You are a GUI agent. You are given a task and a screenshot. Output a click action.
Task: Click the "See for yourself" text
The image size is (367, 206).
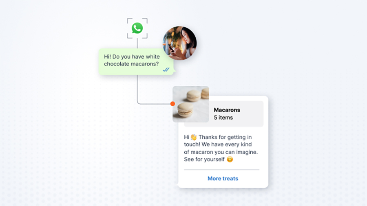pyautogui.click(x=204, y=159)
